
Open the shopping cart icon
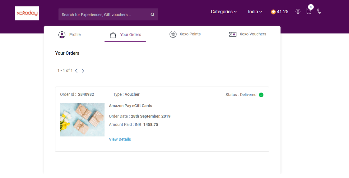click(308, 11)
